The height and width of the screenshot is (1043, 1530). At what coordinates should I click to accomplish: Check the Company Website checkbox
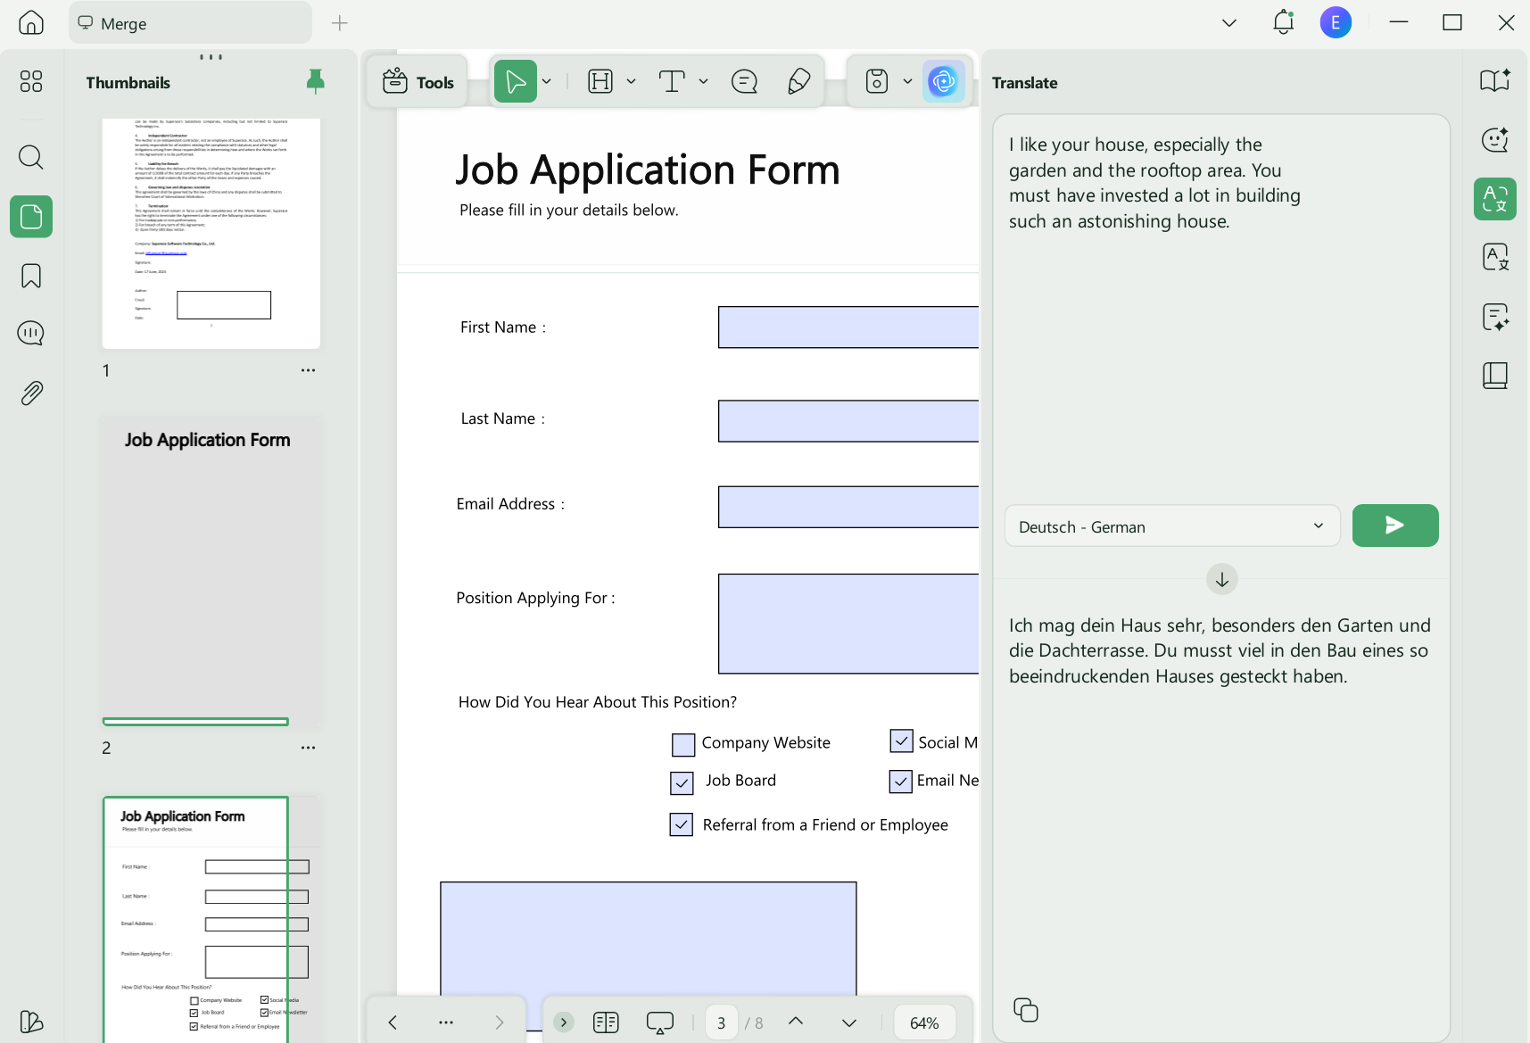point(683,744)
